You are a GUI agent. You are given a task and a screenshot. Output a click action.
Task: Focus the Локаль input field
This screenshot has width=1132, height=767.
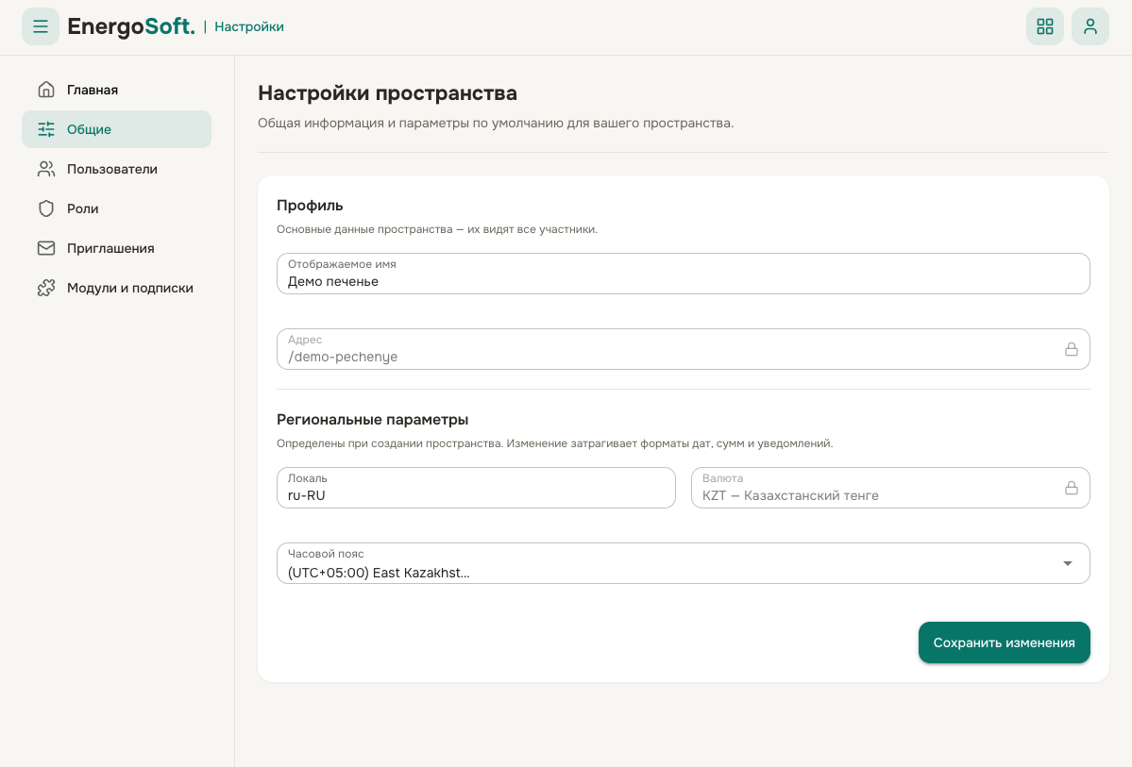[476, 488]
